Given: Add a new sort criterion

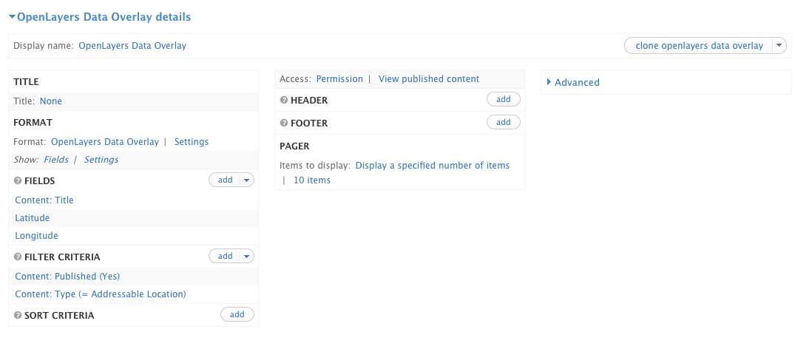Looking at the screenshot, I should (x=237, y=314).
